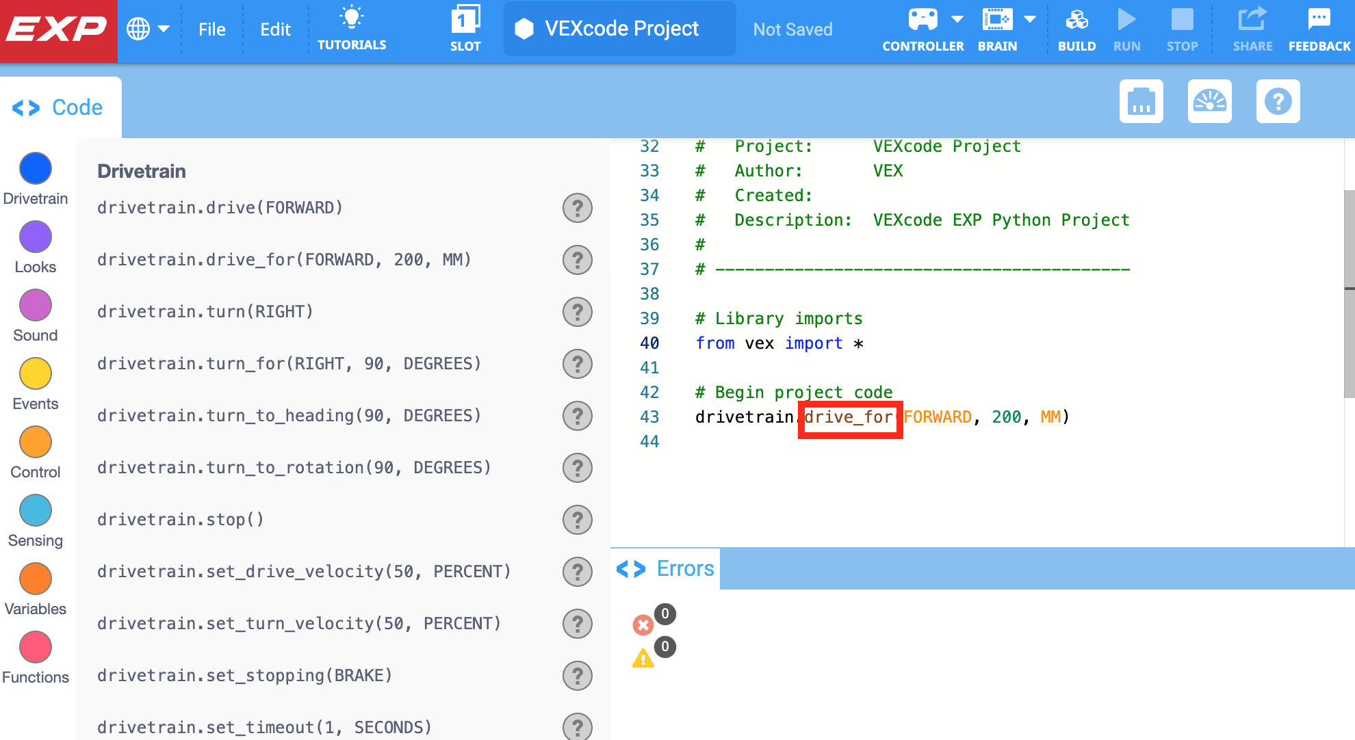Open the device dashboard gauge
Screen dimensions: 1355x740
click(x=1209, y=101)
